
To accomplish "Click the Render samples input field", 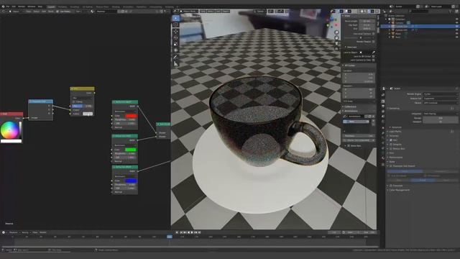I will click(441, 118).
